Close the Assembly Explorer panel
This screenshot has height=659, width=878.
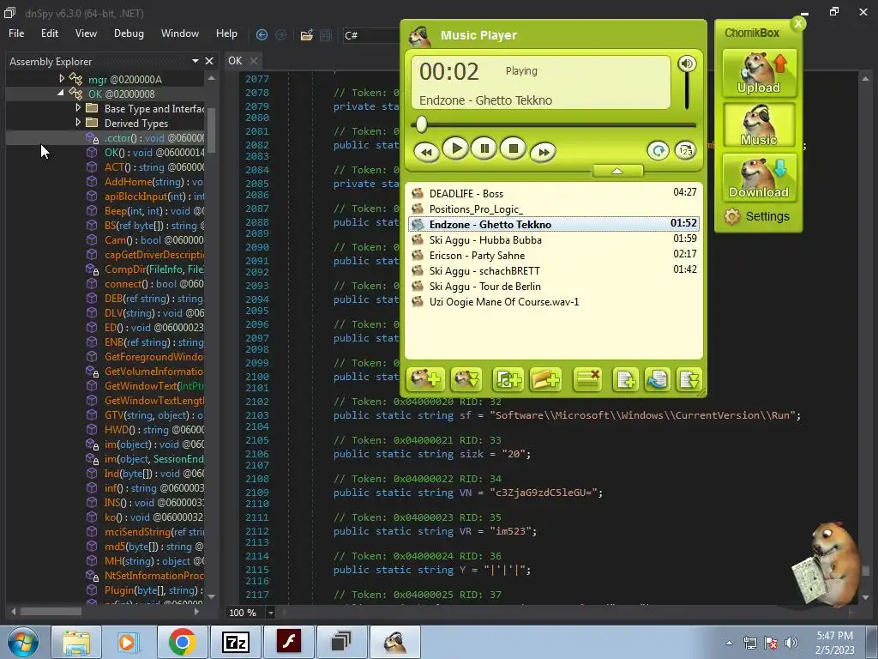pos(209,61)
